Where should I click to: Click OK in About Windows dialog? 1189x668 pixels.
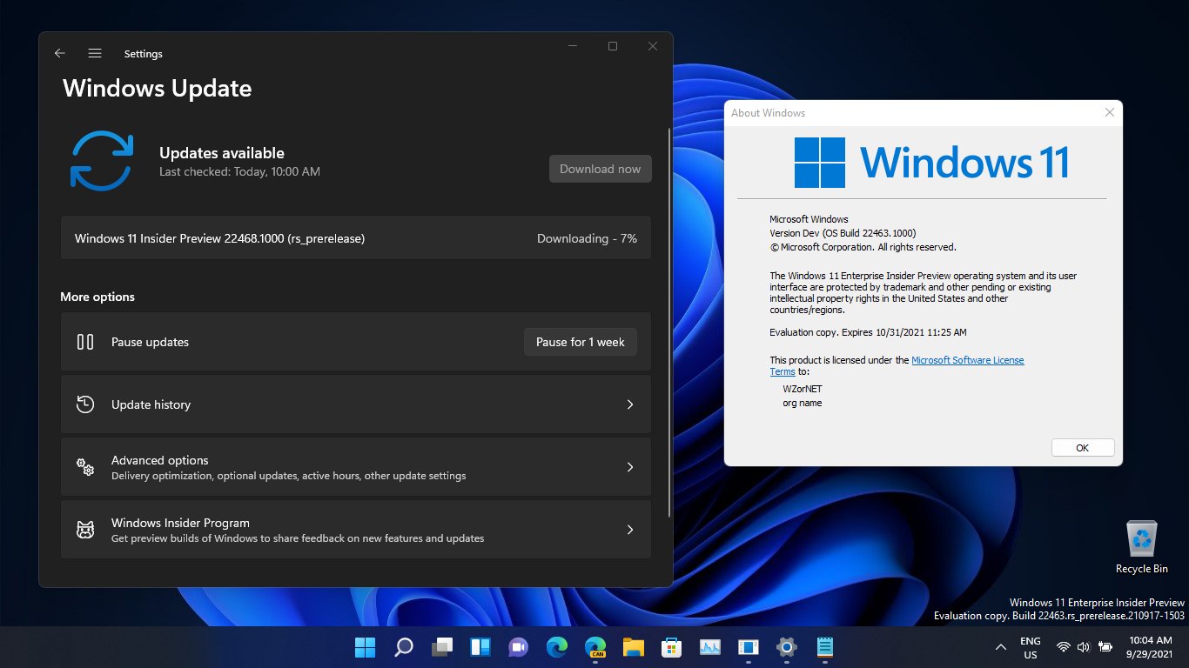(1083, 448)
